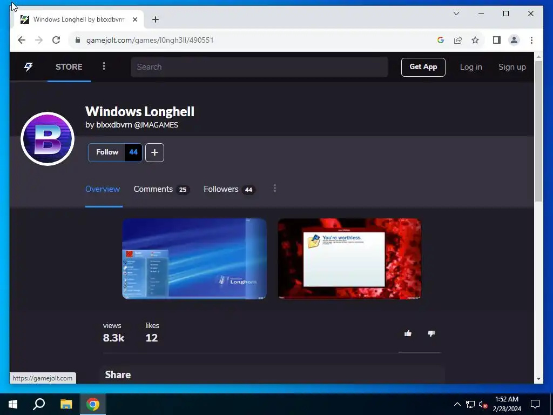Click the Chrome taskbar icon
Viewport: 553px width, 415px height.
(x=93, y=404)
